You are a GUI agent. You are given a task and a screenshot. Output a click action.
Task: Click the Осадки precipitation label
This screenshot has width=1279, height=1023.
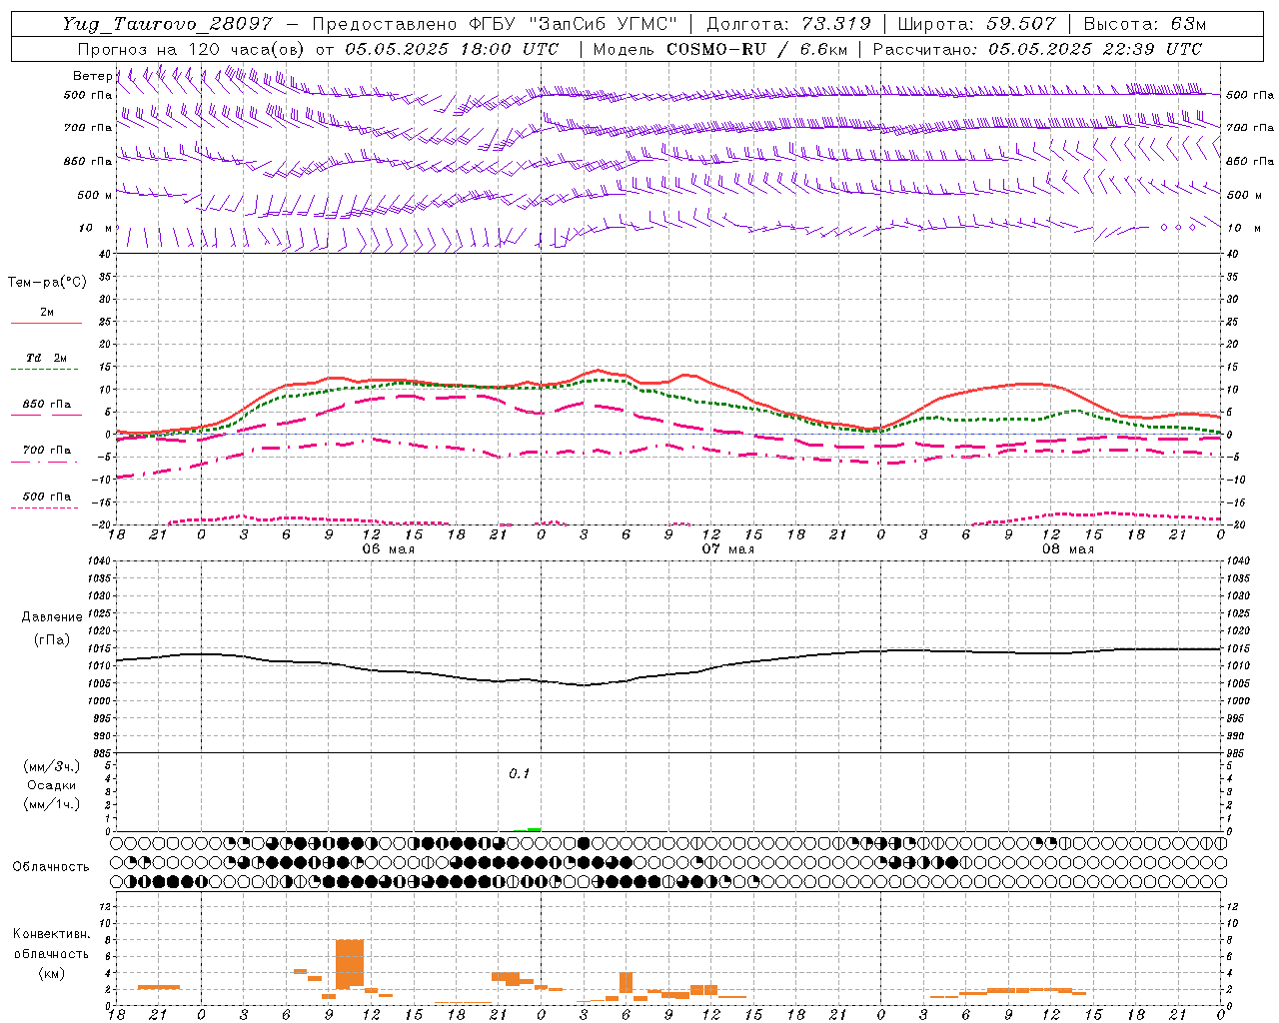coord(52,785)
